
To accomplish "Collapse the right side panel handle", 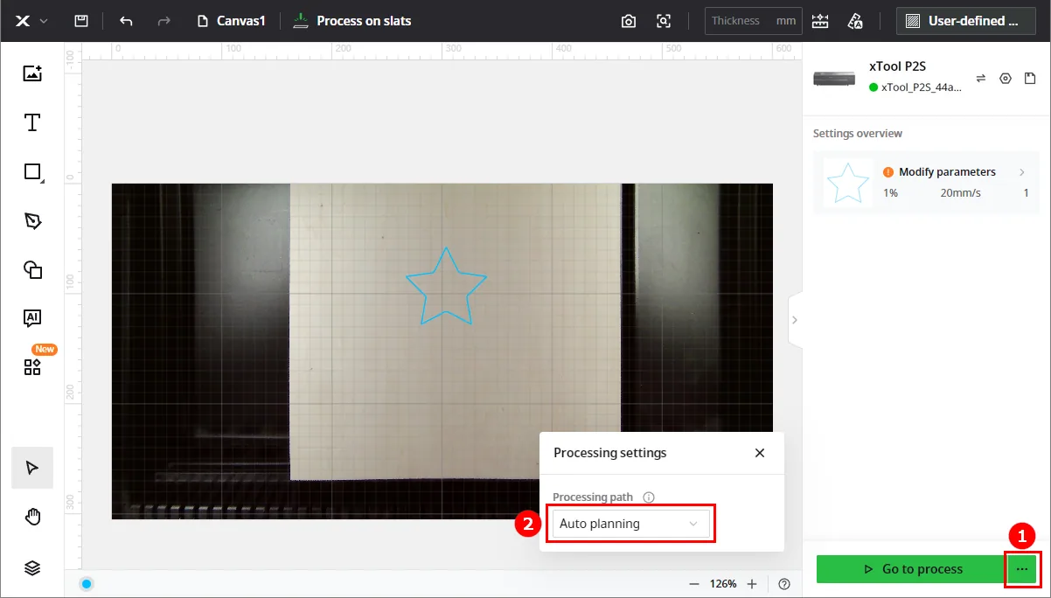I will (x=795, y=320).
